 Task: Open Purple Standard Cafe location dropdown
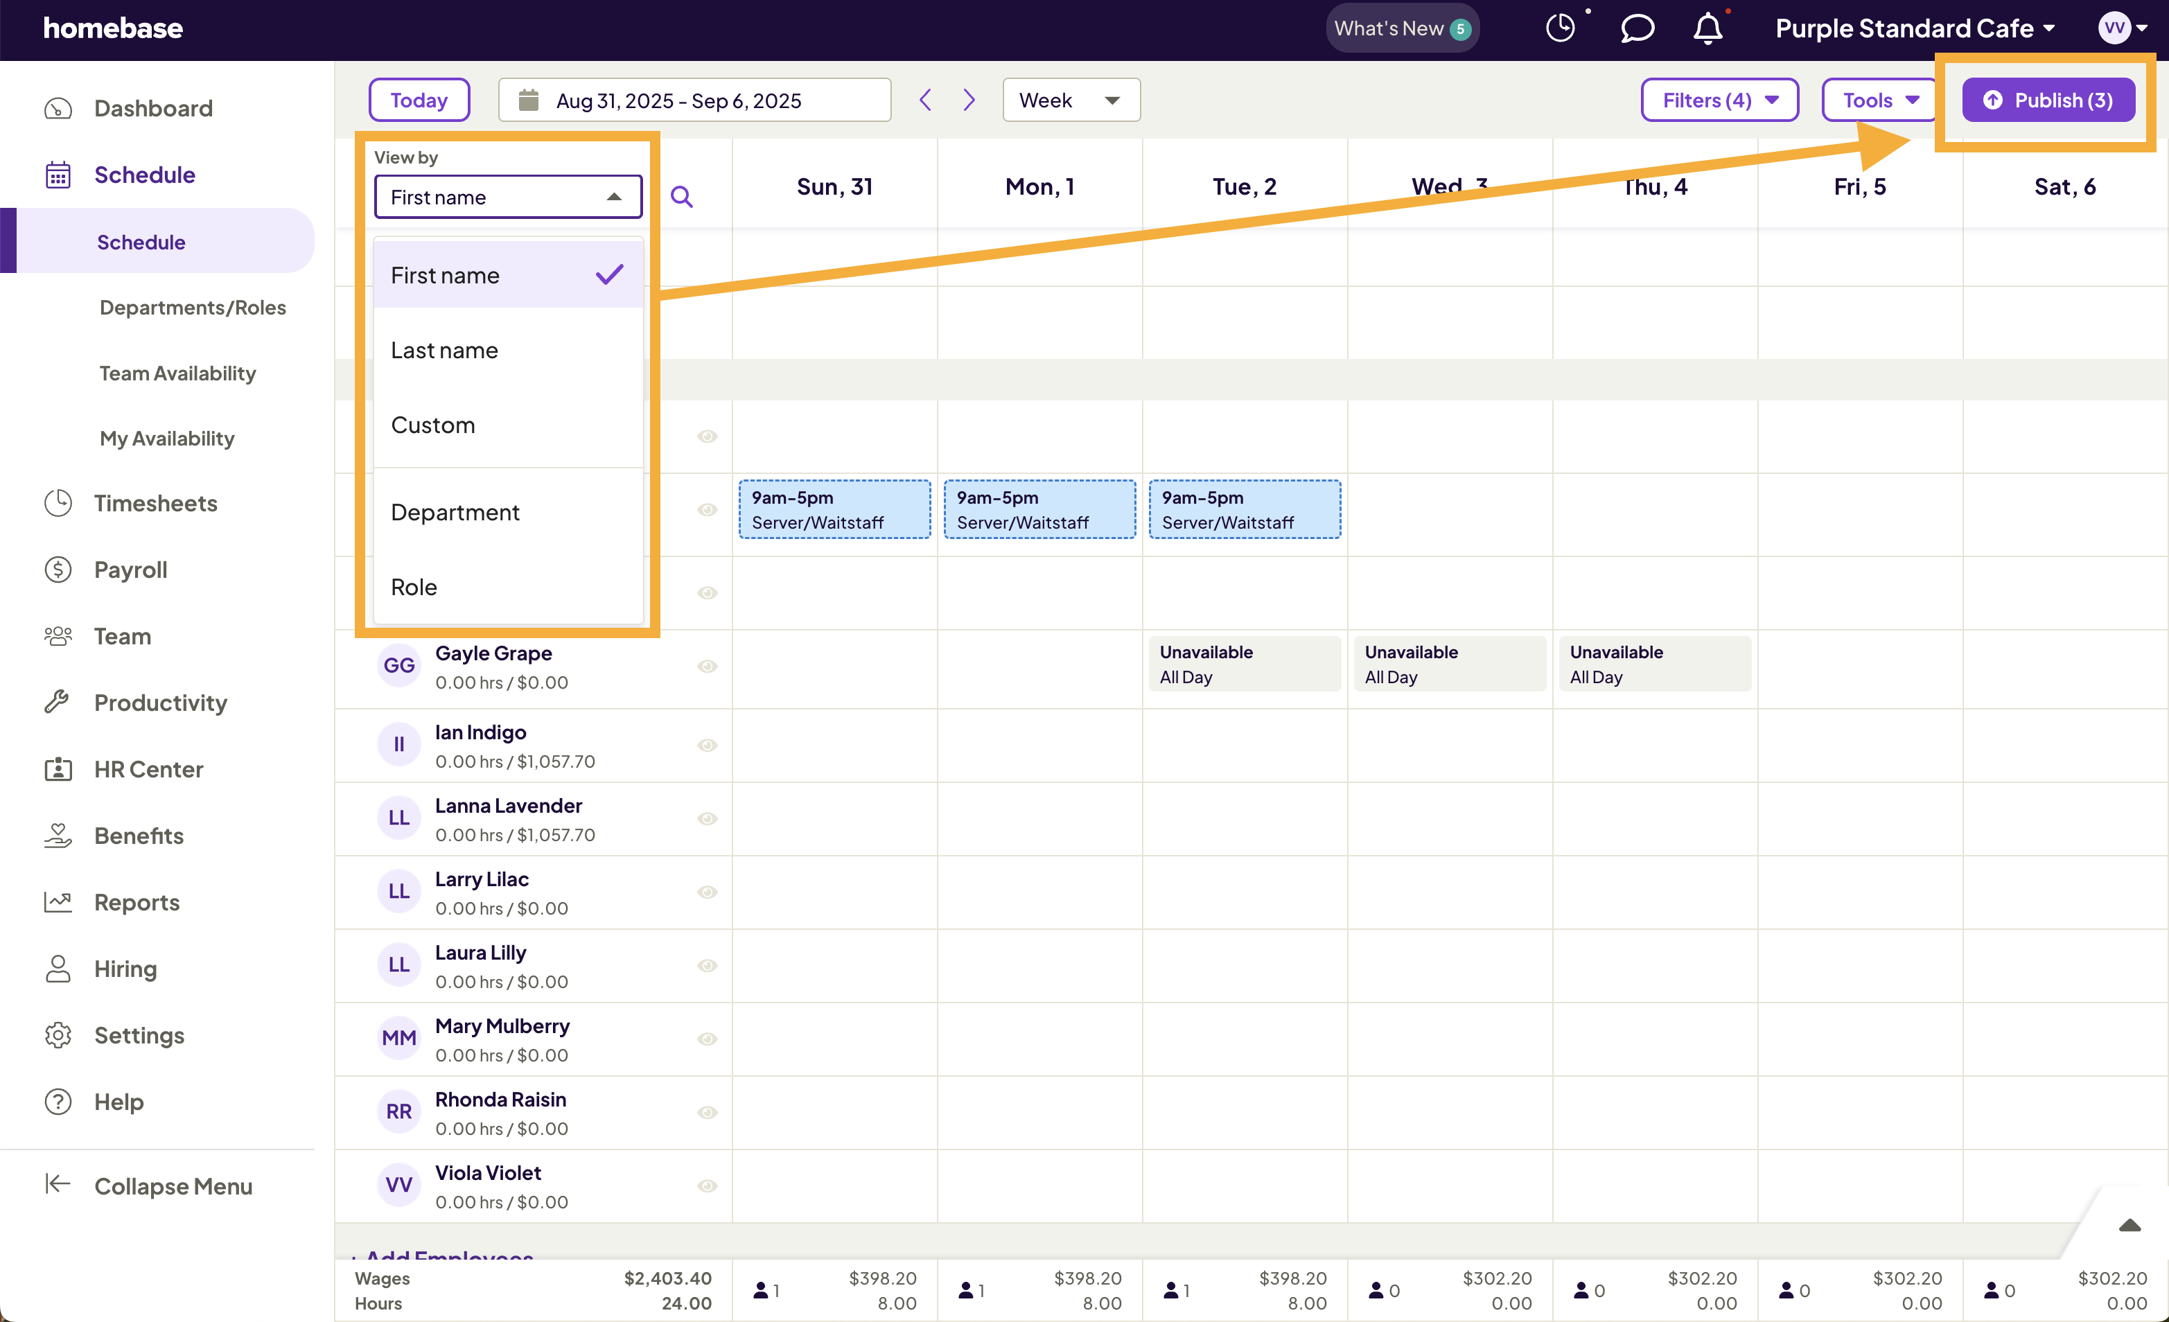pos(1915,28)
